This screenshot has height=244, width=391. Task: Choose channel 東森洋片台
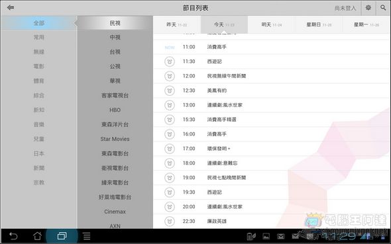point(115,124)
